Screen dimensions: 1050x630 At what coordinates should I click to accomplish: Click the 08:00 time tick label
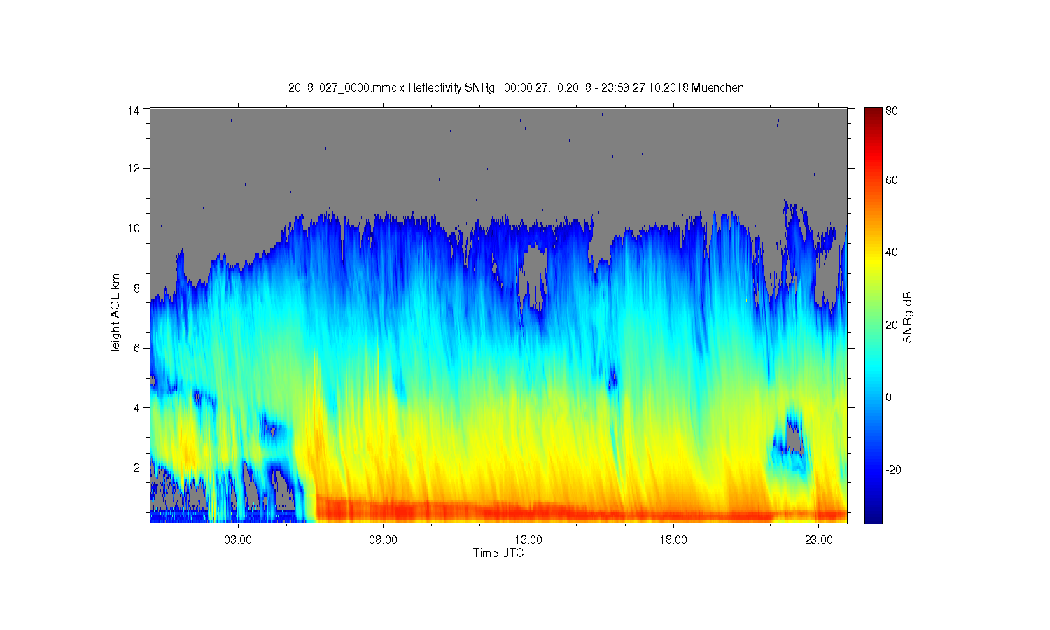[x=383, y=540]
